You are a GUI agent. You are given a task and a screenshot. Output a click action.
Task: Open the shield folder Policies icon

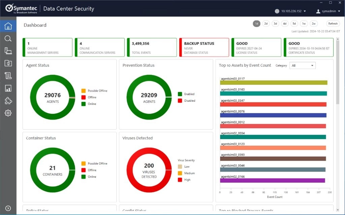(x=8, y=63)
